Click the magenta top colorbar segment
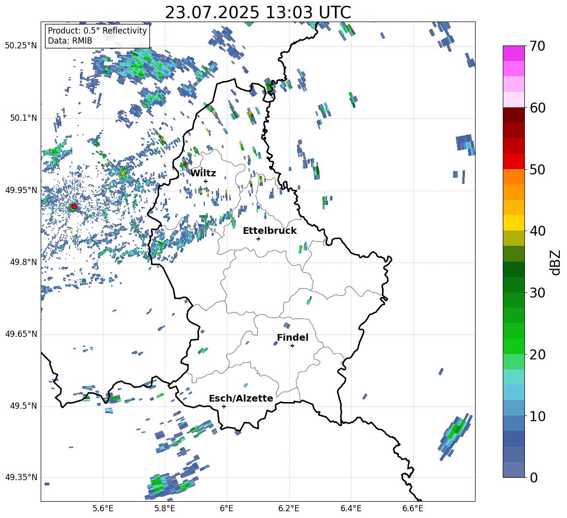The image size is (567, 518). pyautogui.click(x=513, y=53)
